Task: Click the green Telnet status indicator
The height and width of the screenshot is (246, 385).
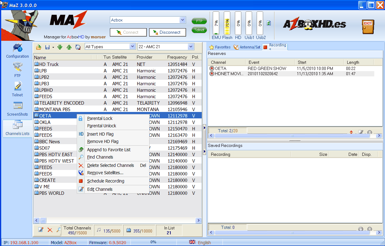Action: (199, 30)
